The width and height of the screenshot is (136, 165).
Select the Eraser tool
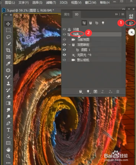[x=8, y=97]
